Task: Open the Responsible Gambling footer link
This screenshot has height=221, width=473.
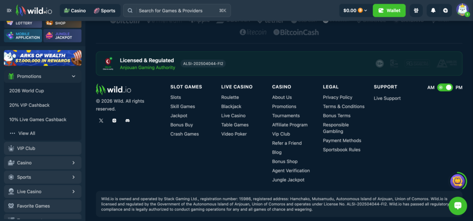Action: click(336, 128)
